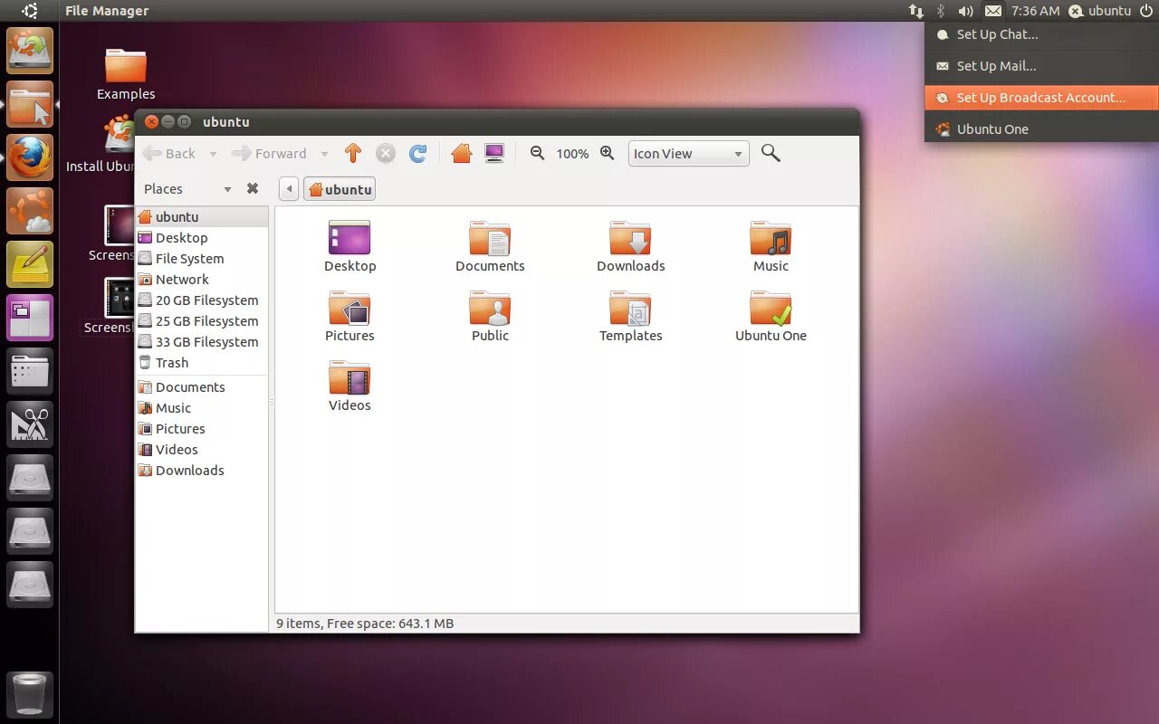Choose Set Up Broadcast Account...
The image size is (1159, 724).
1041,98
